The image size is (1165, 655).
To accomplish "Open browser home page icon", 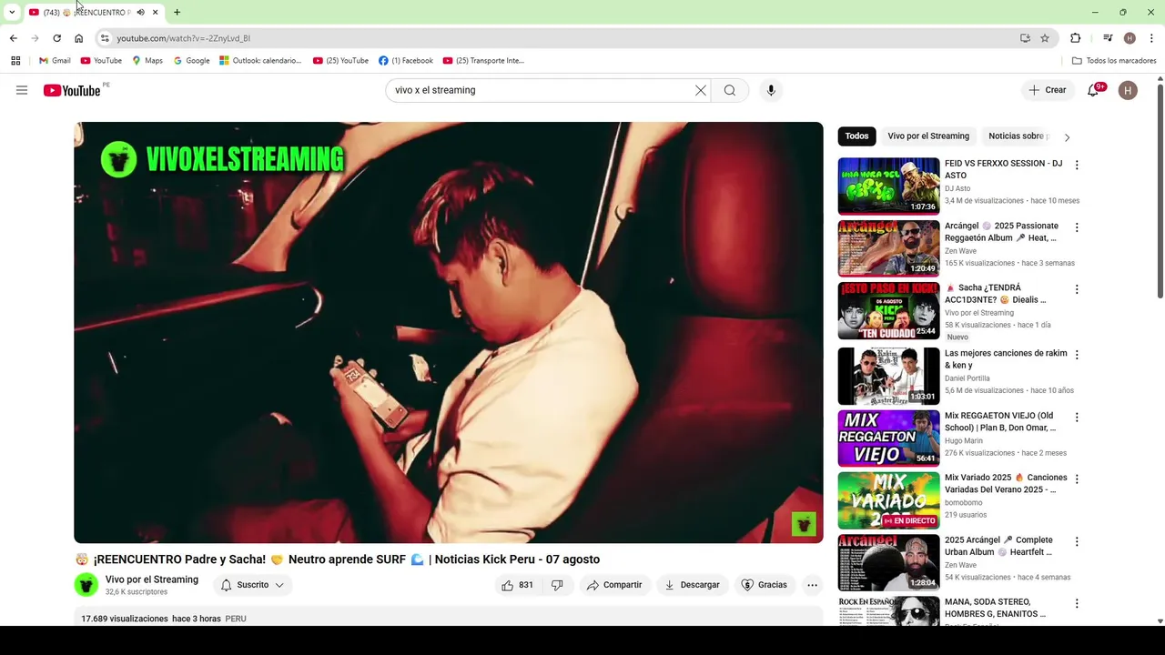I will click(x=78, y=38).
